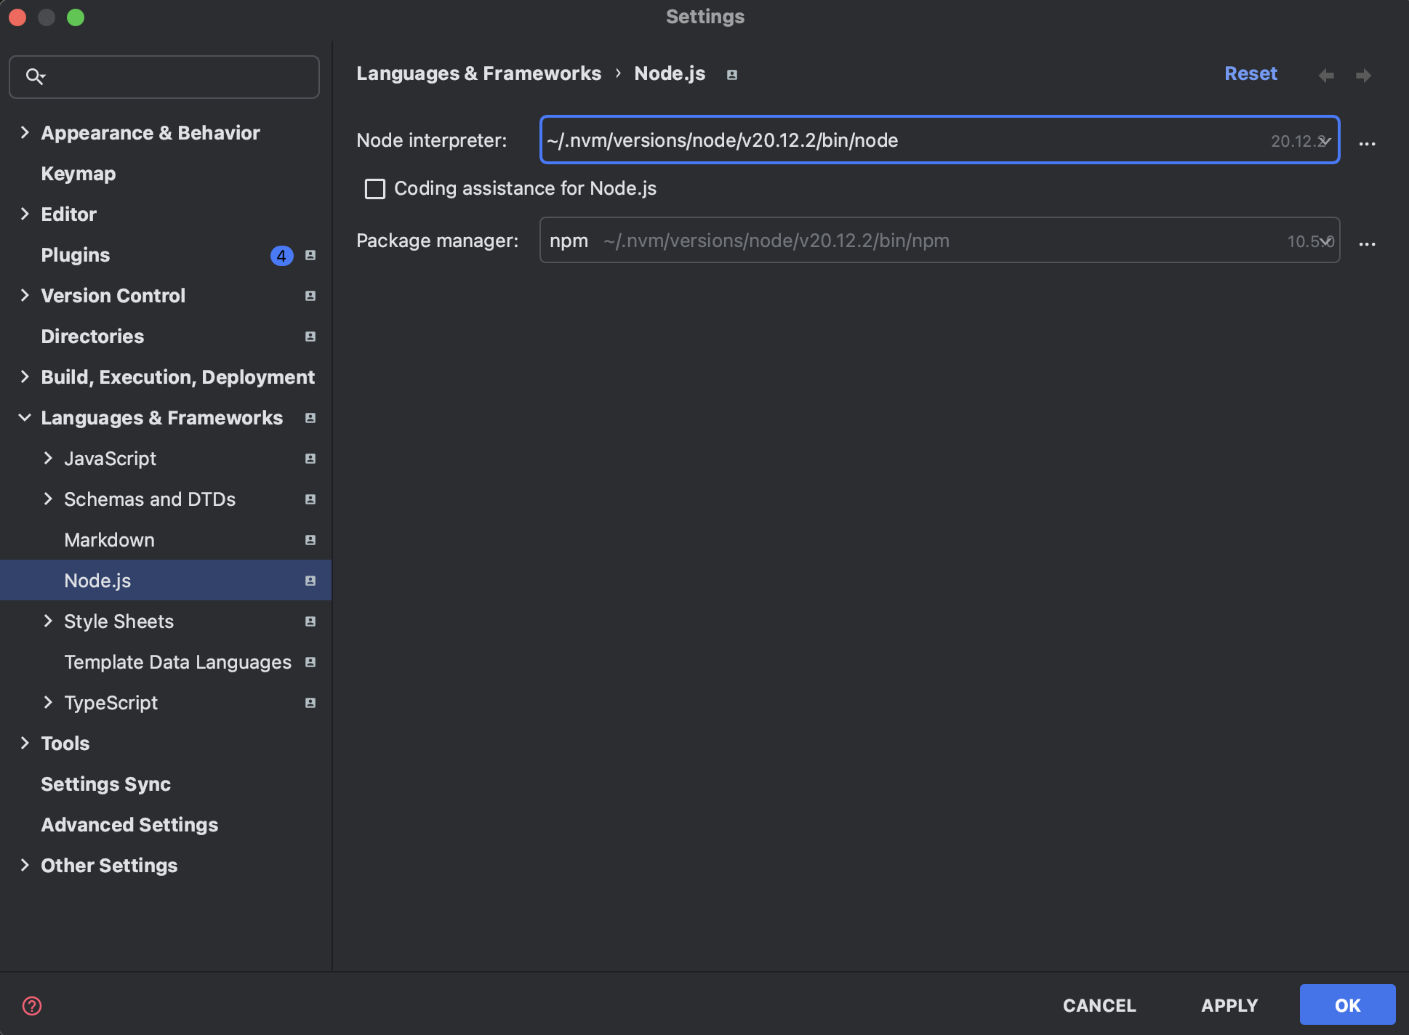The width and height of the screenshot is (1409, 1035).
Task: Click the Cancel button
Action: pyautogui.click(x=1099, y=1005)
